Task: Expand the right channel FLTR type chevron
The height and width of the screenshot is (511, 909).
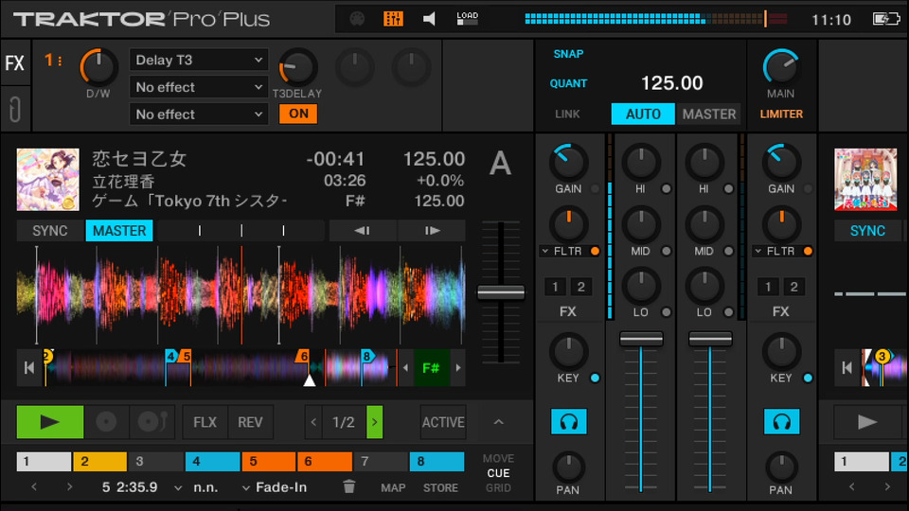Action: (x=757, y=251)
